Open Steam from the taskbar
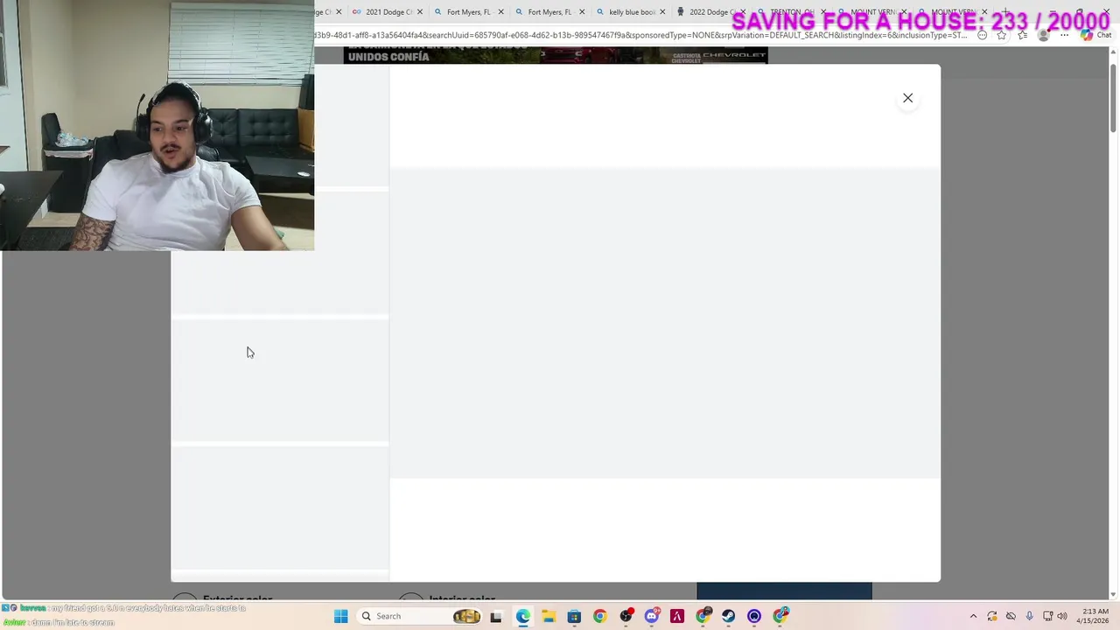 click(x=729, y=616)
